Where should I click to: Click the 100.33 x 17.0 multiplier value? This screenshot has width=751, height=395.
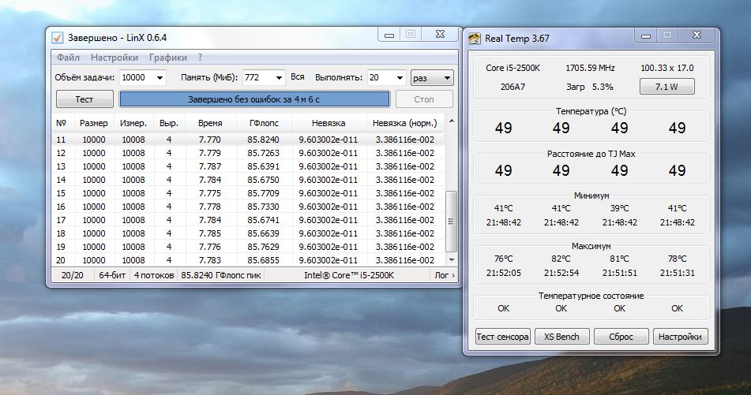(667, 68)
